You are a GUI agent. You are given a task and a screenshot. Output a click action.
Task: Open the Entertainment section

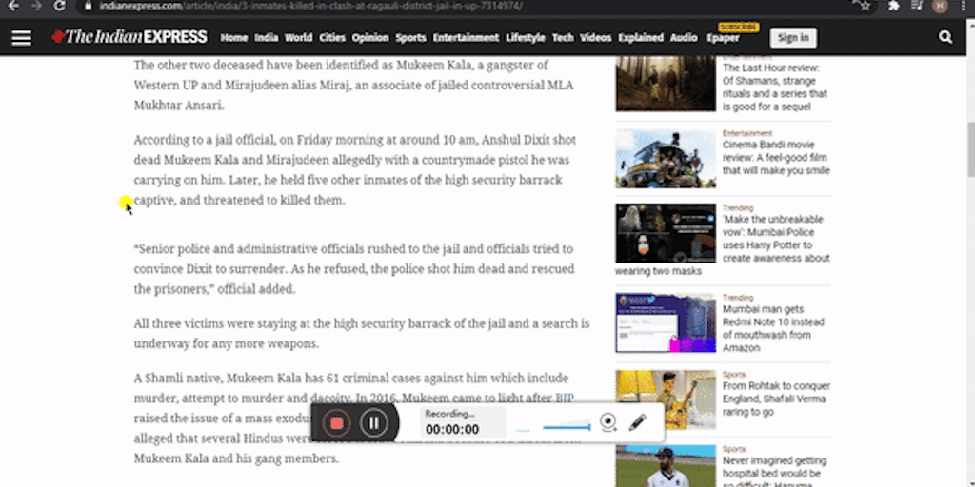[x=466, y=38]
